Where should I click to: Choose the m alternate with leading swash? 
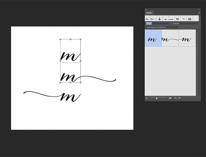pyautogui.click(x=187, y=38)
